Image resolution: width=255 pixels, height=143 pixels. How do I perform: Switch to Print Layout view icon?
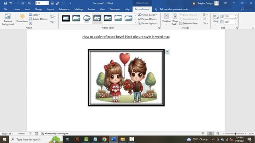[x=210, y=133]
